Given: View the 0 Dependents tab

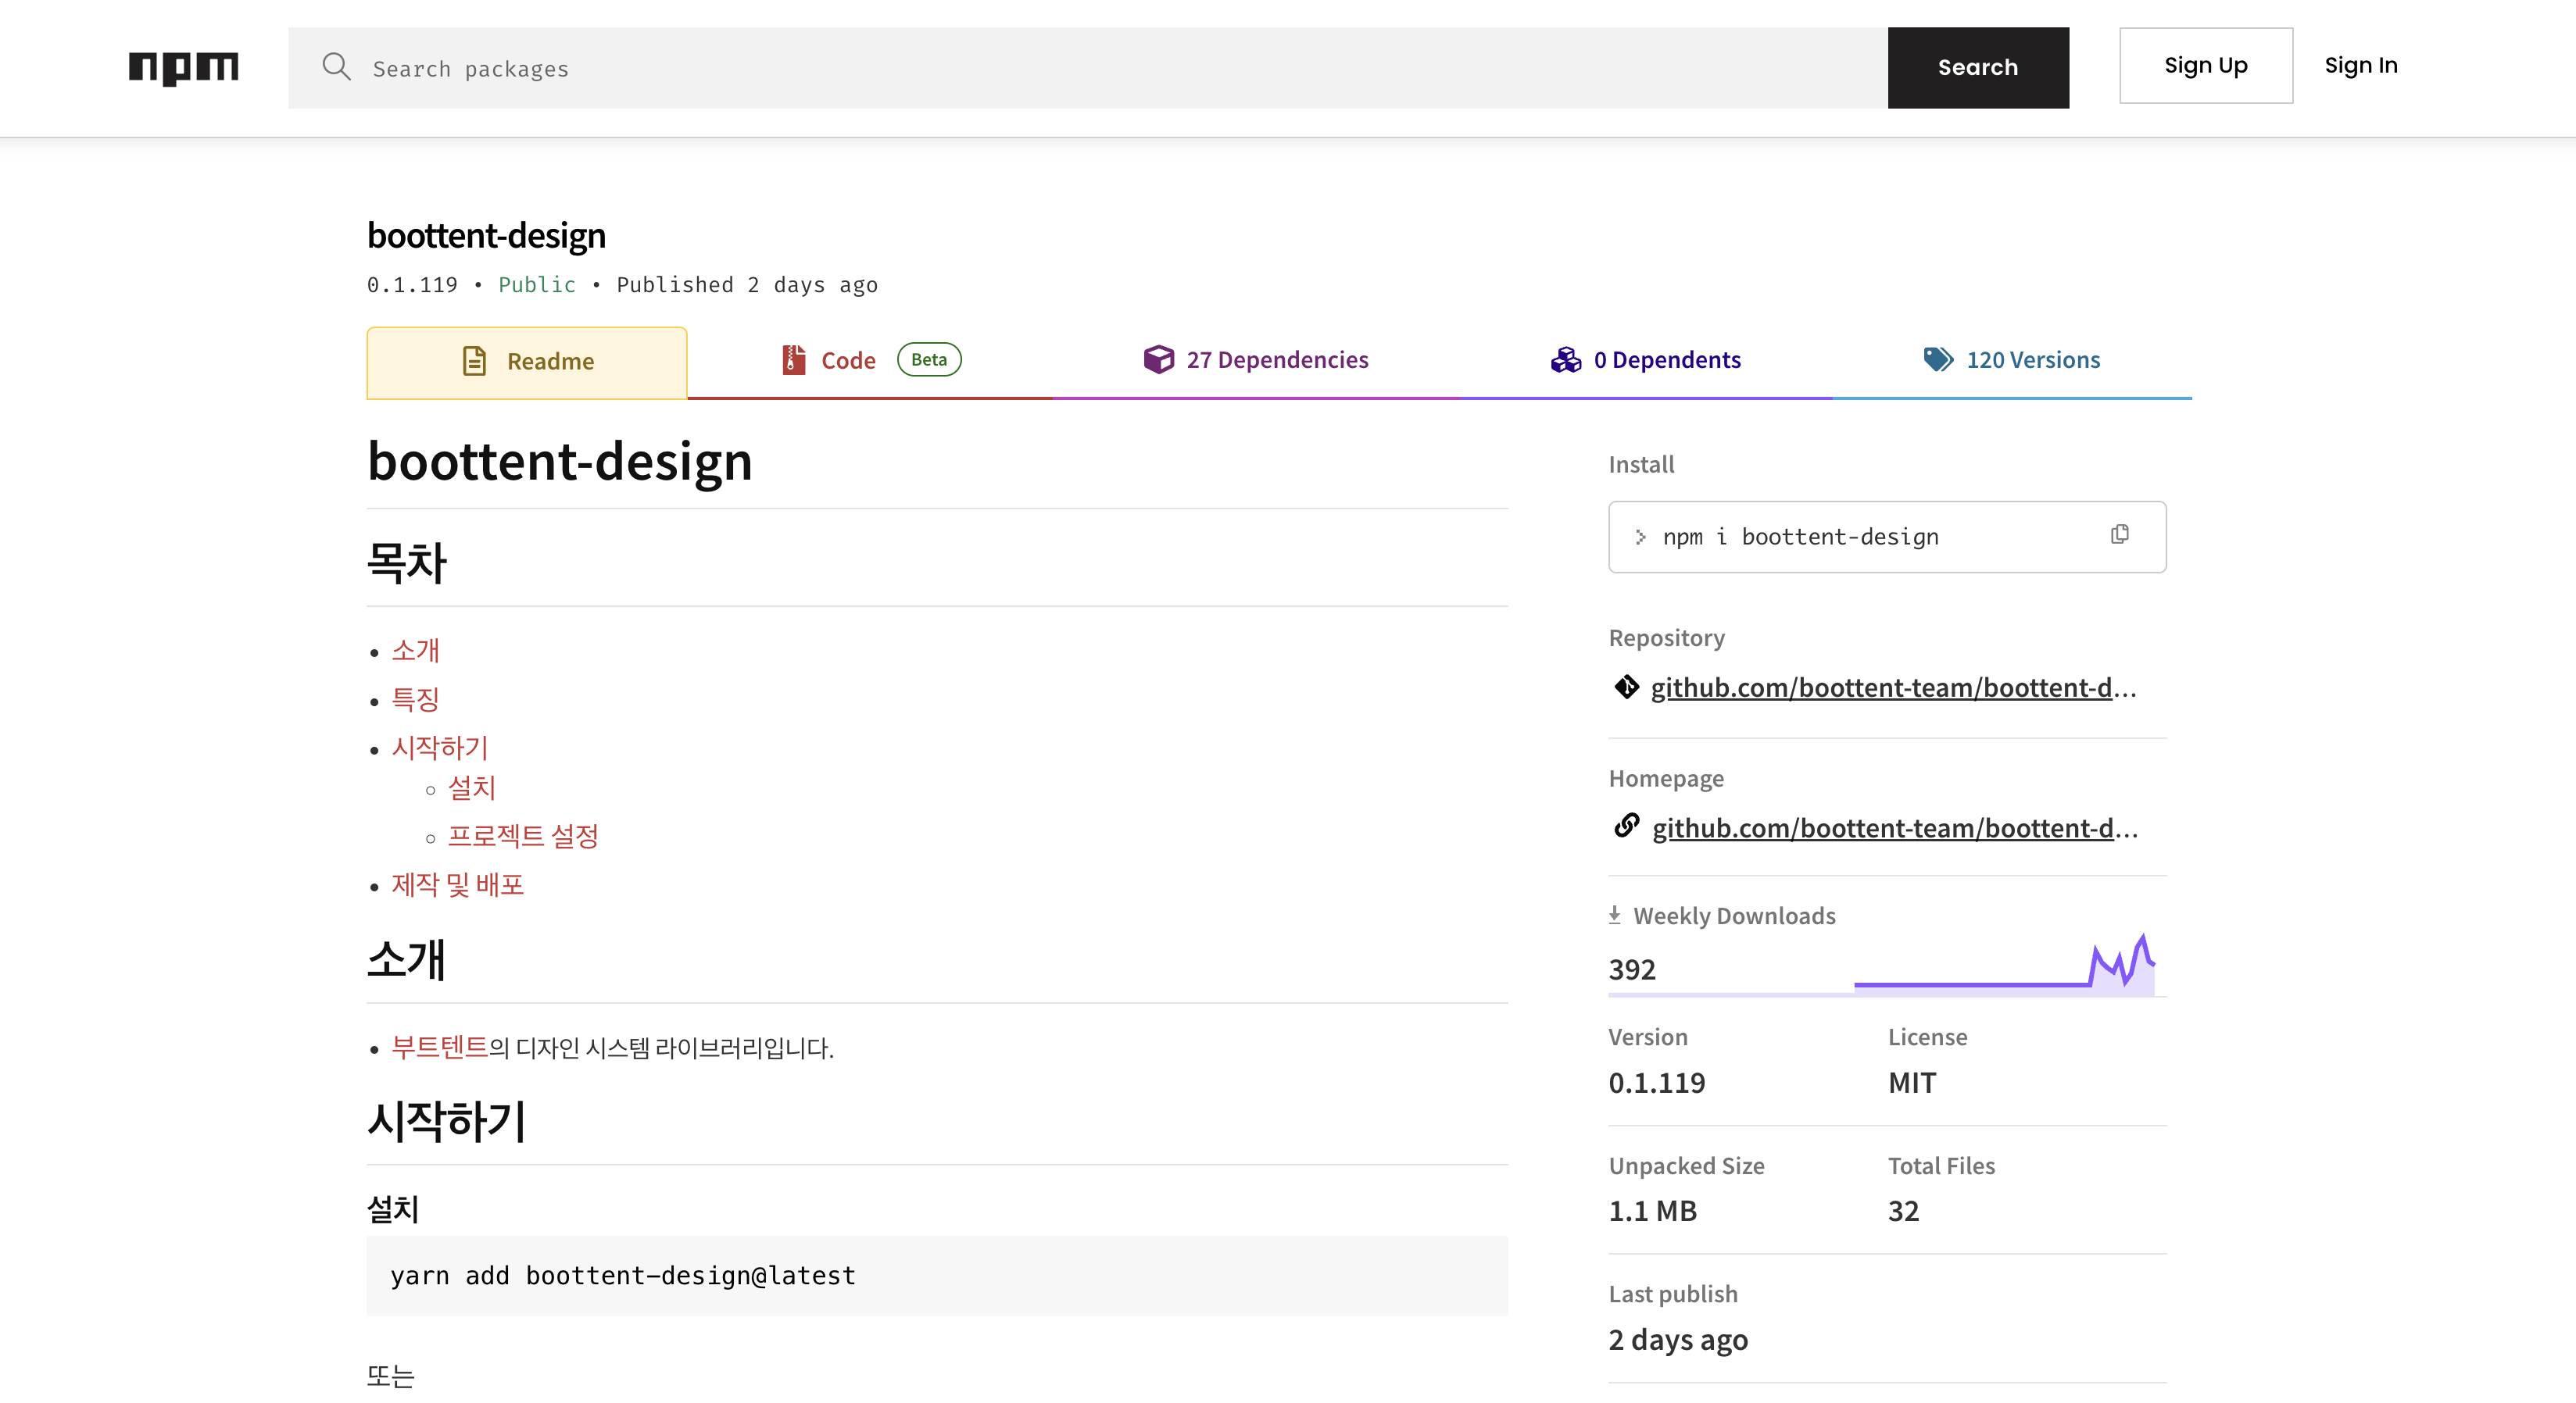Looking at the screenshot, I should tap(1646, 360).
